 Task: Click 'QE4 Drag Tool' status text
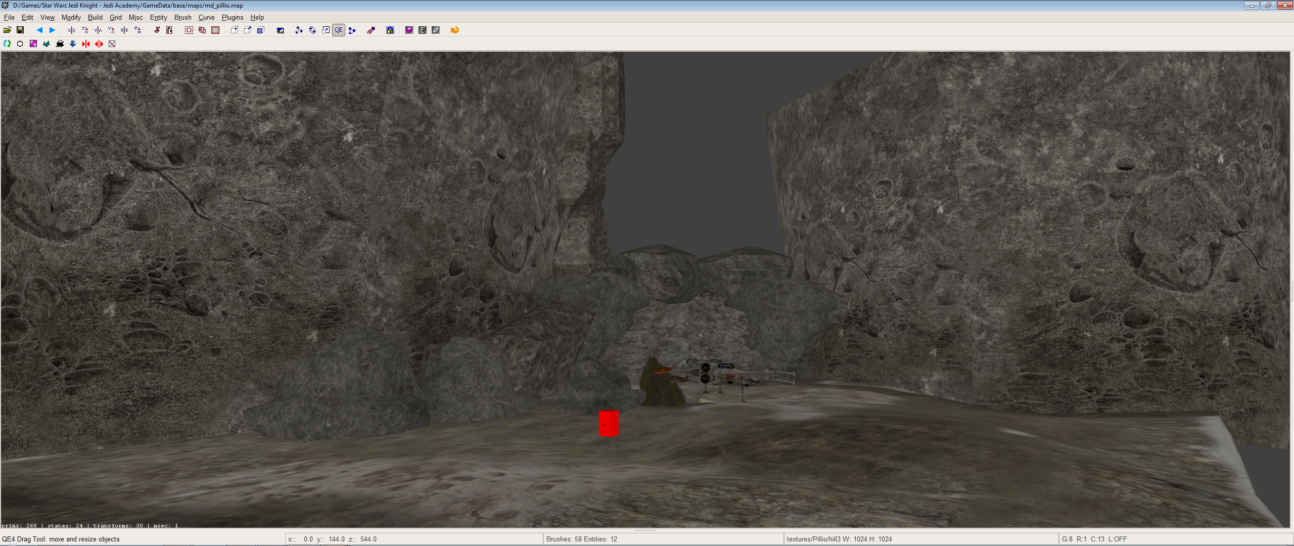tap(25, 539)
